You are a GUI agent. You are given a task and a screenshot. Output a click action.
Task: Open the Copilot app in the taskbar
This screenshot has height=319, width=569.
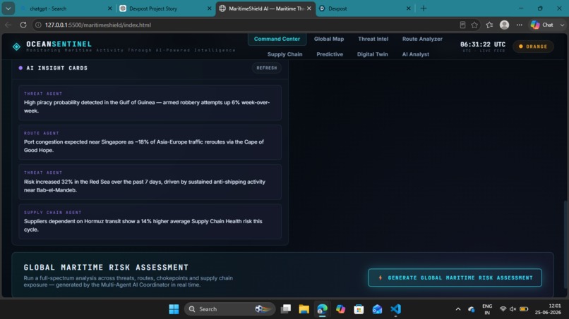[340, 309]
